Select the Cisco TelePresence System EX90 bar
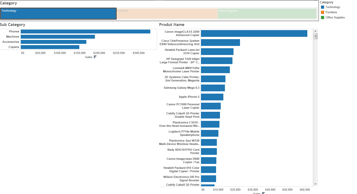Screen dimensions: 357x194 pyautogui.click(x=220, y=43)
